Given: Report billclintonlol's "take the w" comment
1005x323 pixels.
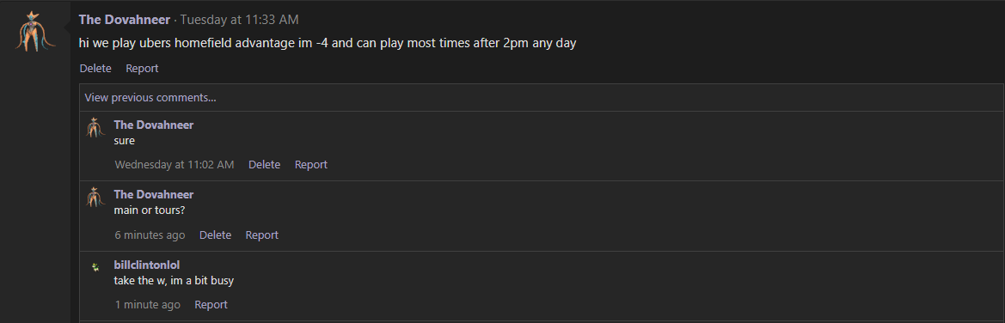Looking at the screenshot, I should click(x=211, y=304).
